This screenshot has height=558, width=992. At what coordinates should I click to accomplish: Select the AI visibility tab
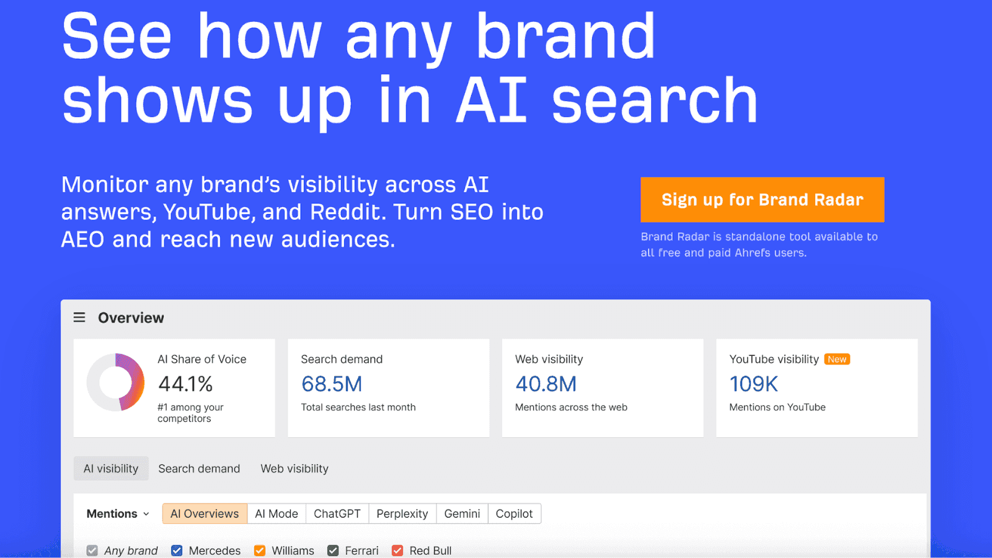(x=111, y=469)
